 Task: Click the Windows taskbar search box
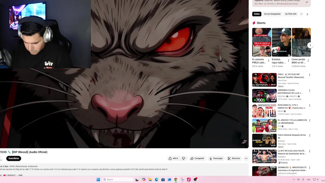[118, 179]
